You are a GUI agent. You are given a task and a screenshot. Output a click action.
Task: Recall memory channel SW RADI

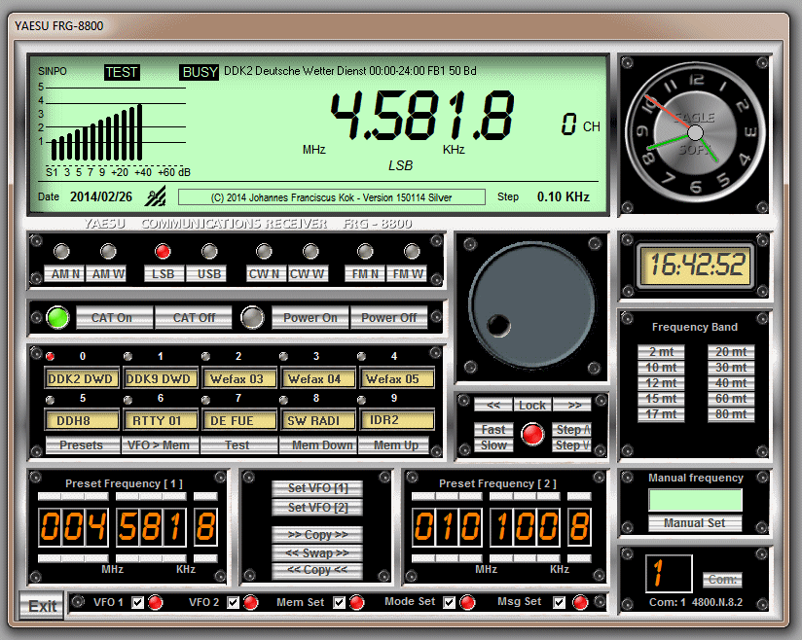(318, 420)
